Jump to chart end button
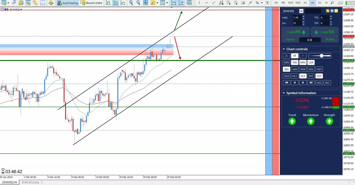The image size is (355, 185). (x=311, y=83)
